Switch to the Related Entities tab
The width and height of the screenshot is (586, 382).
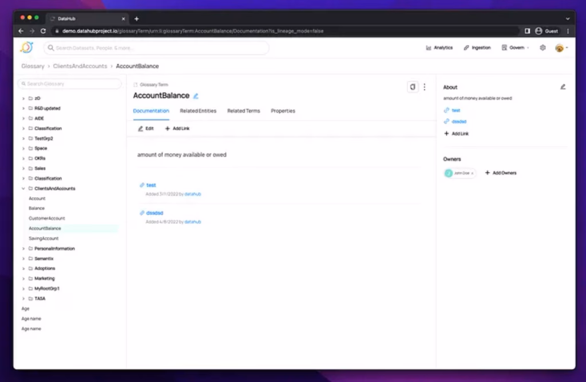[x=198, y=111]
